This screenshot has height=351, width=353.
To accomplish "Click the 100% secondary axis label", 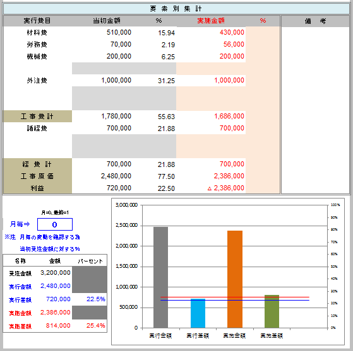I will [335, 205].
